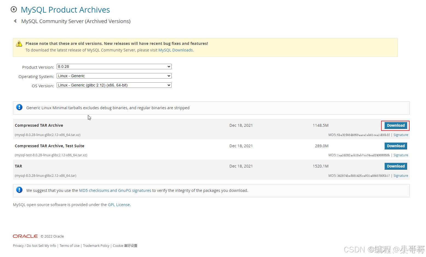Open the Cookie settings footer link
Image resolution: width=426 pixels, height=257 pixels.
click(x=125, y=246)
